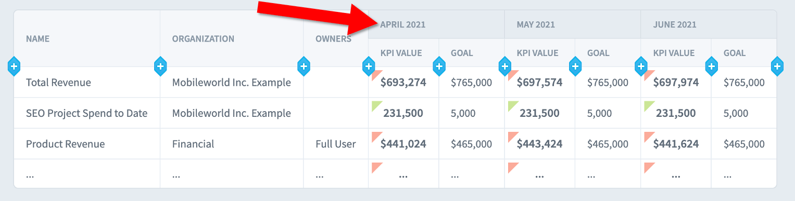The image size is (795, 201).
Task: Add column between May KPI Value and Goal
Action: click(575, 66)
